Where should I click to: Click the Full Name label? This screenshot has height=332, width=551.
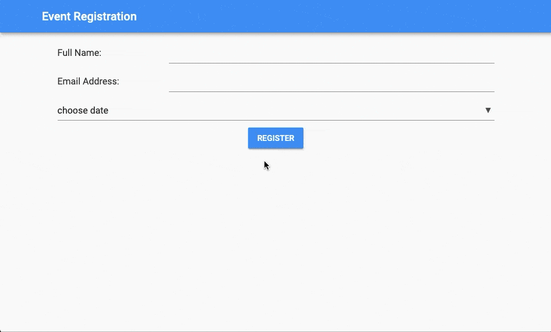[x=79, y=53]
